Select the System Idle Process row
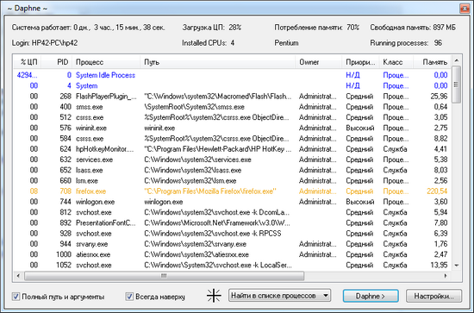 click(232, 75)
